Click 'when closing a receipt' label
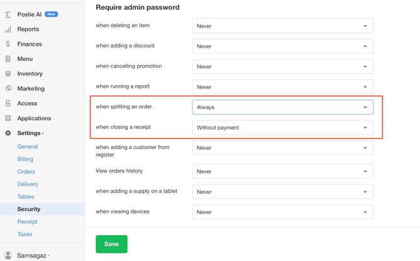Viewport: 420px width, 261px height. (x=123, y=127)
